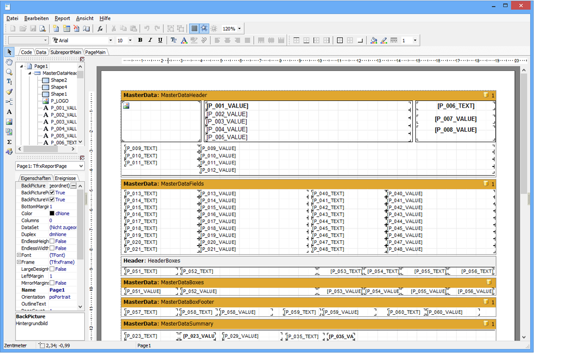Click the BackPicture ellipsis button
The width and height of the screenshot is (574, 353).
click(73, 186)
